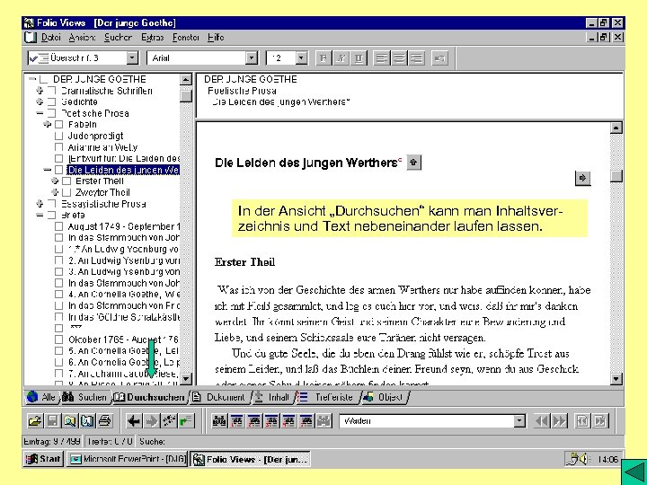Open the paragraph style dropdown
The image size is (647, 485).
click(132, 58)
